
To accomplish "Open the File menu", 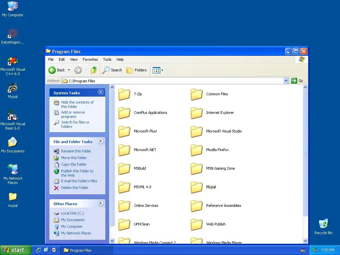I will click(x=51, y=59).
